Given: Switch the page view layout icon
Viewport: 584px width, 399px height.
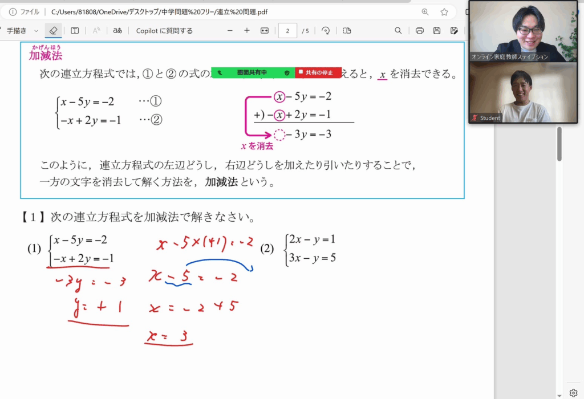Looking at the screenshot, I should [347, 31].
